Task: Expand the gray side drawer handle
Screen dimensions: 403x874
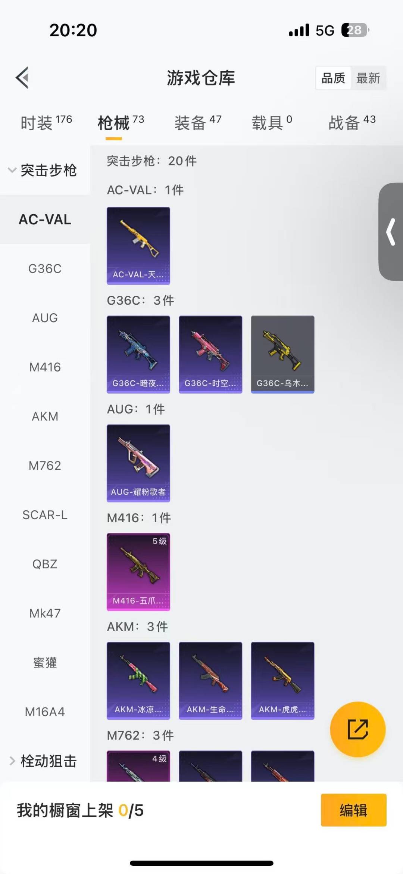Action: coord(391,232)
